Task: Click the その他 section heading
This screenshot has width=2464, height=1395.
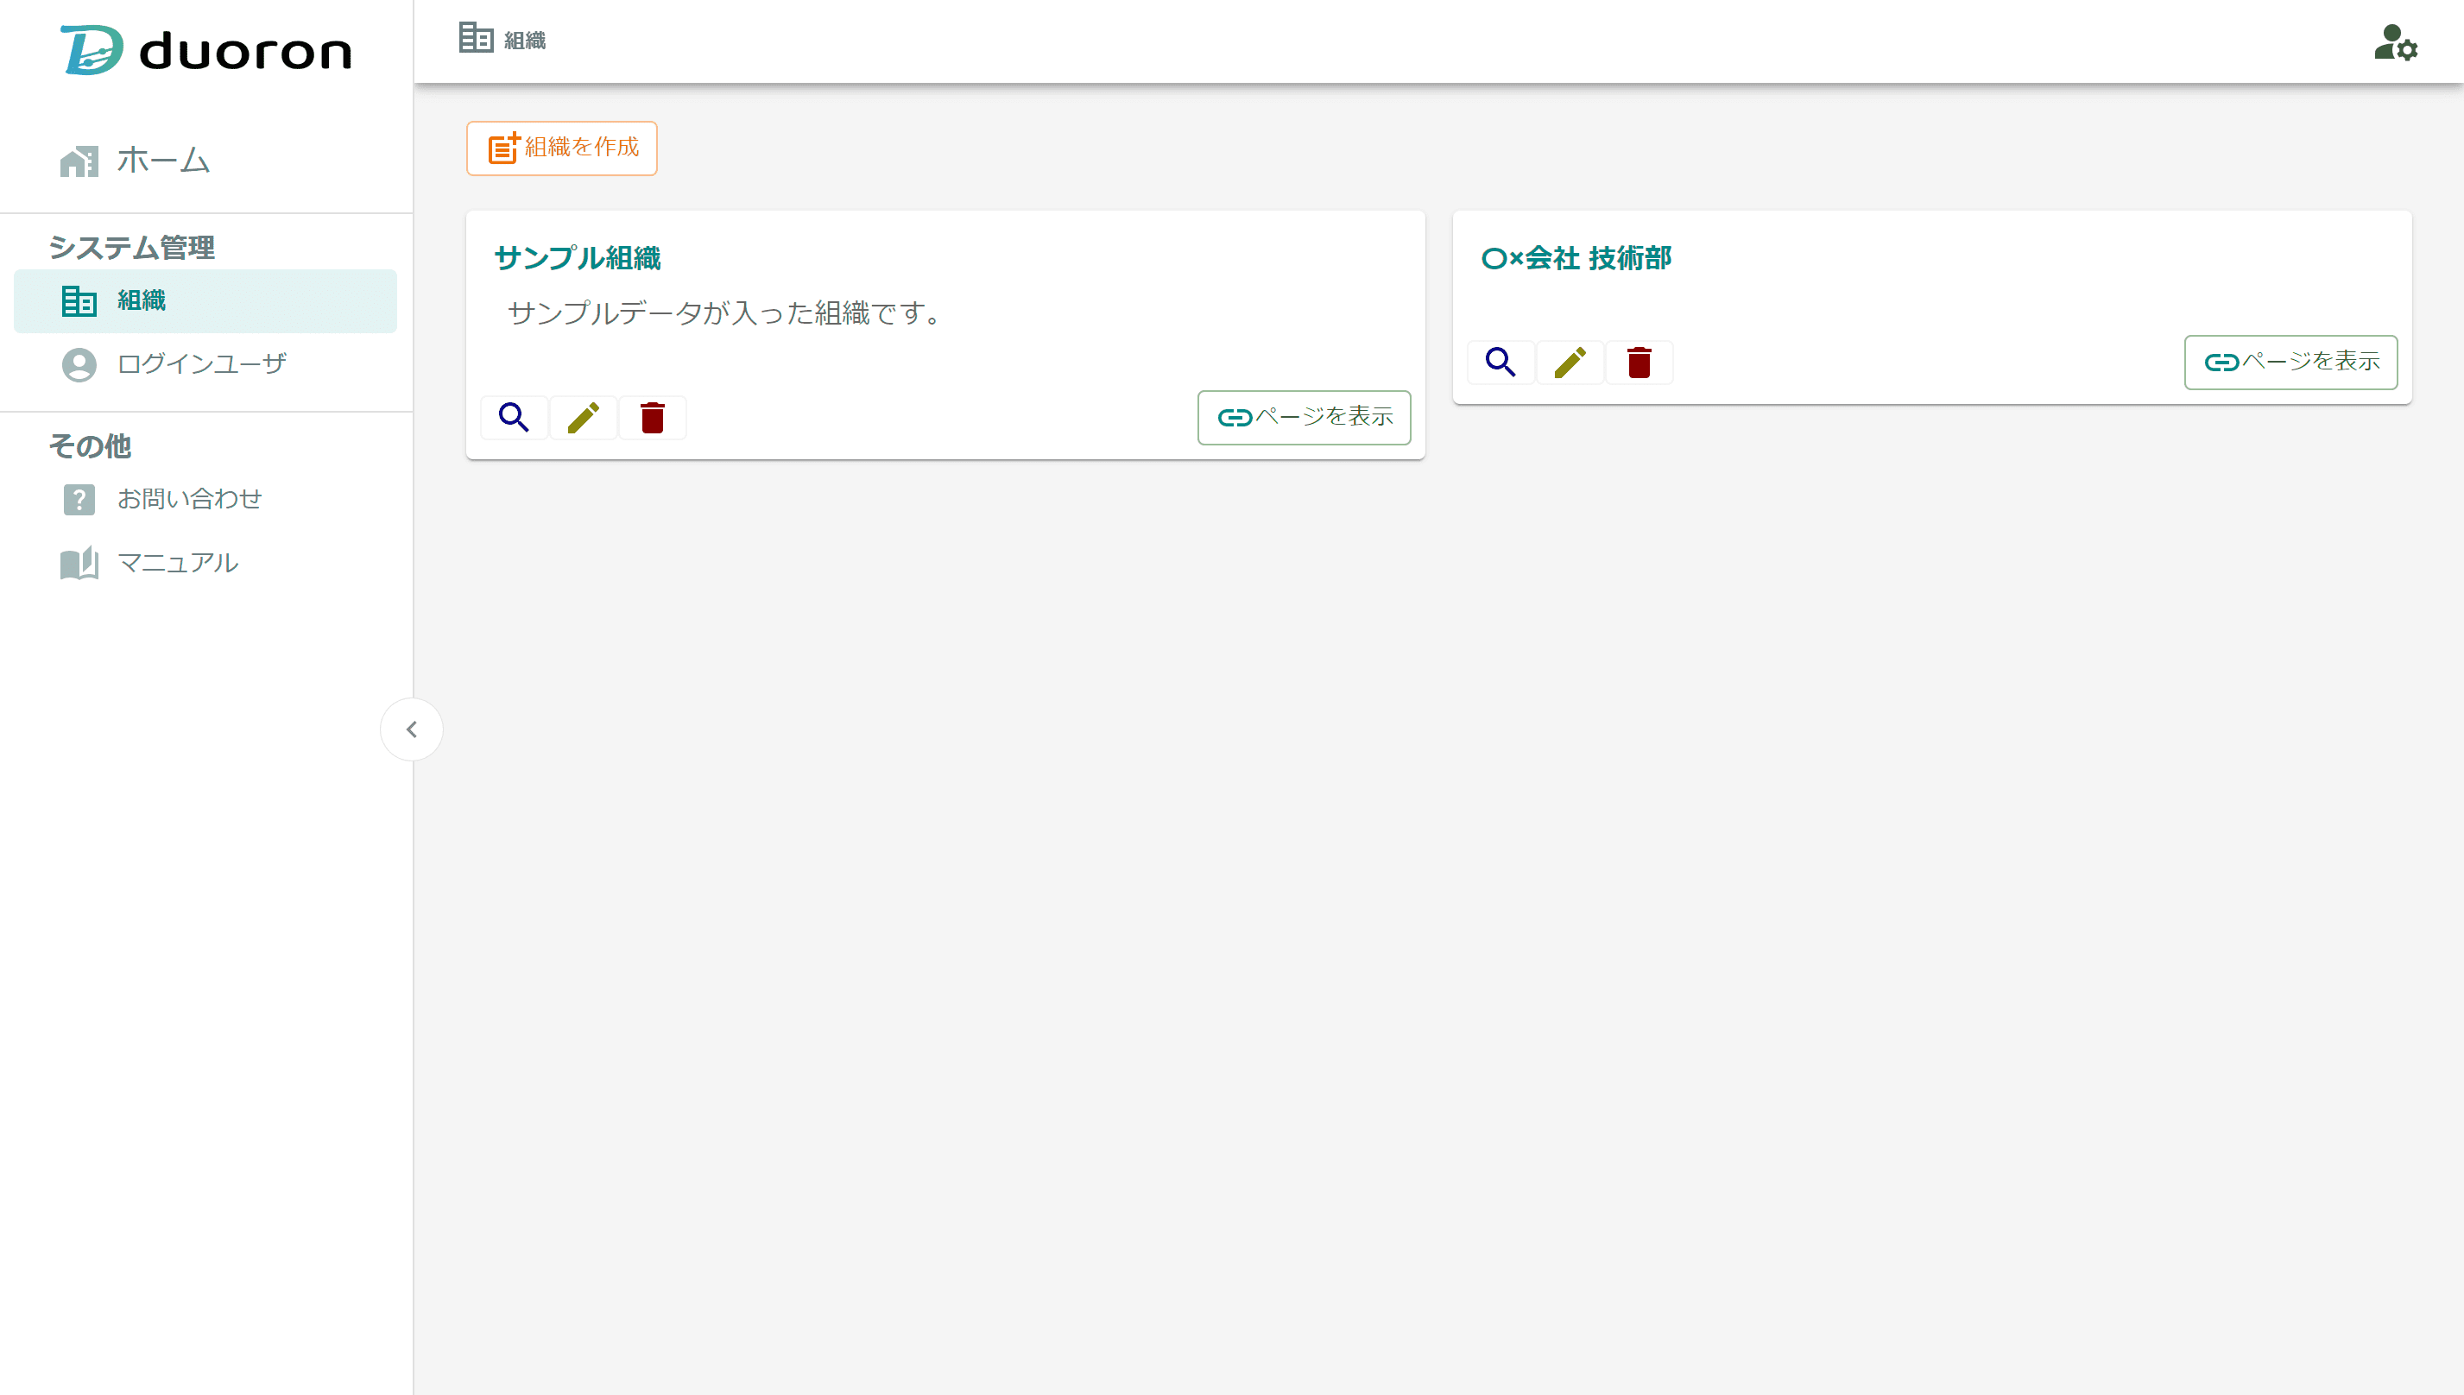Action: [x=90, y=445]
